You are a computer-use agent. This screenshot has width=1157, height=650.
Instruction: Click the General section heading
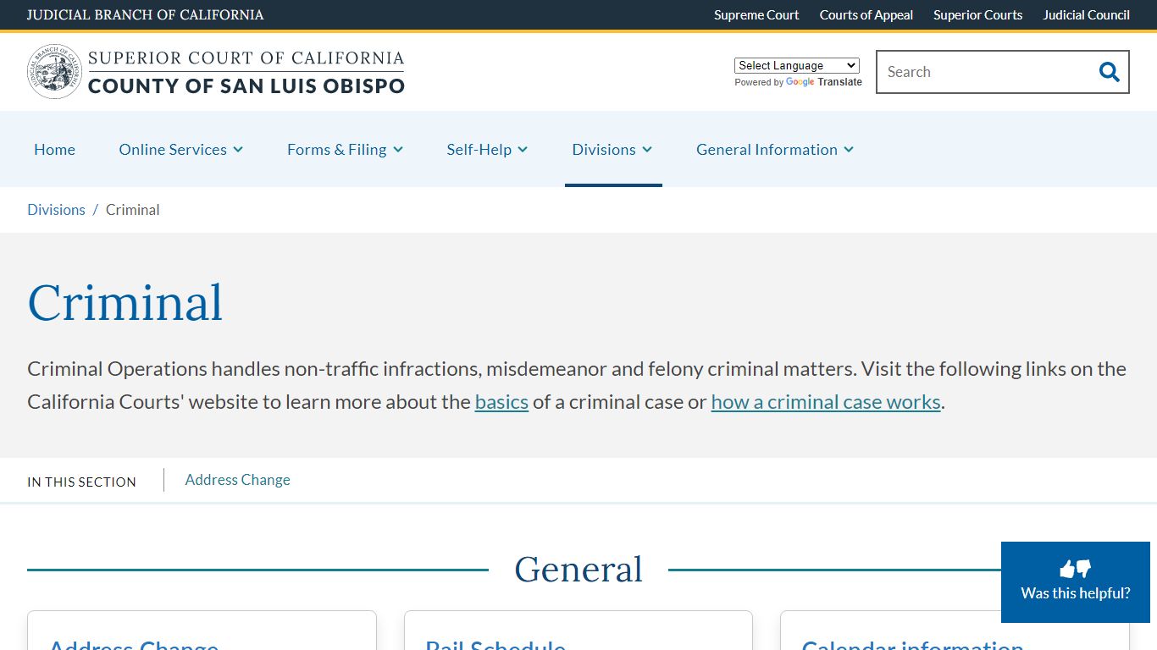tap(578, 569)
